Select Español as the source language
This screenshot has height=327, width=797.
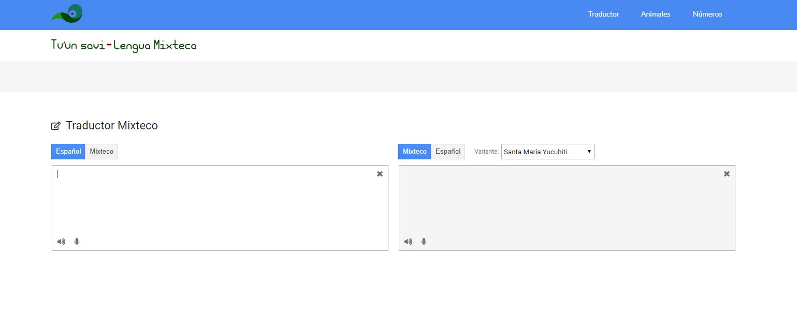68,152
